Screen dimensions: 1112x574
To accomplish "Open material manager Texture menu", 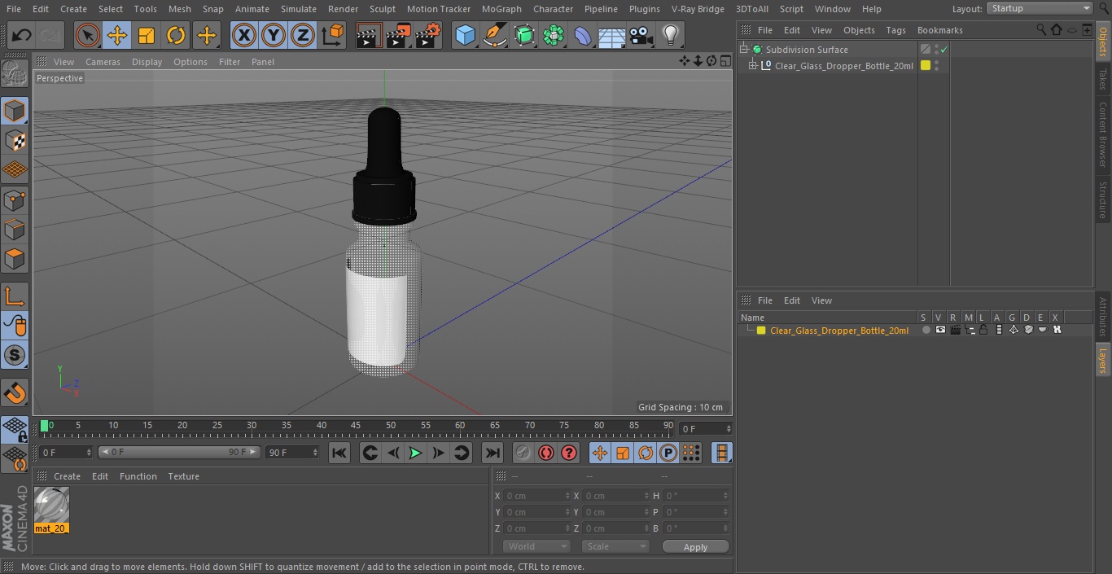I will click(x=184, y=476).
